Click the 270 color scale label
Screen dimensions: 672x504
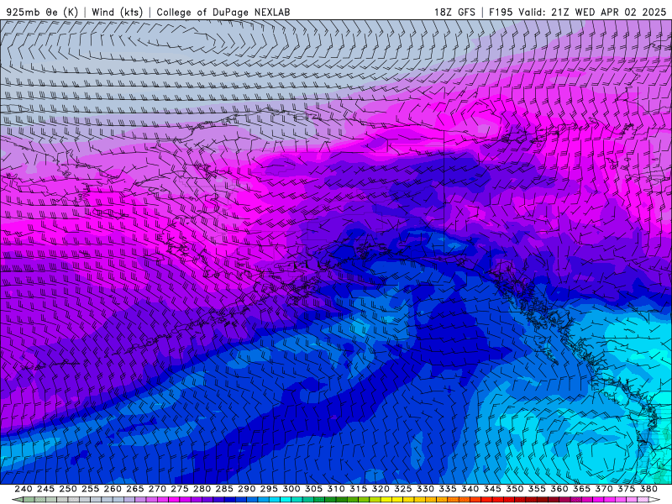click(157, 489)
